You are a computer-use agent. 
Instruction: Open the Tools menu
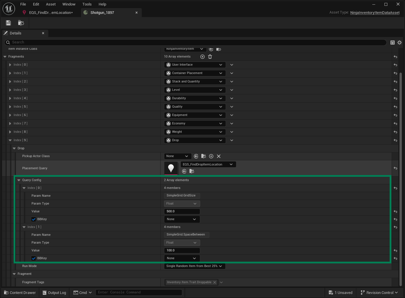click(x=87, y=4)
